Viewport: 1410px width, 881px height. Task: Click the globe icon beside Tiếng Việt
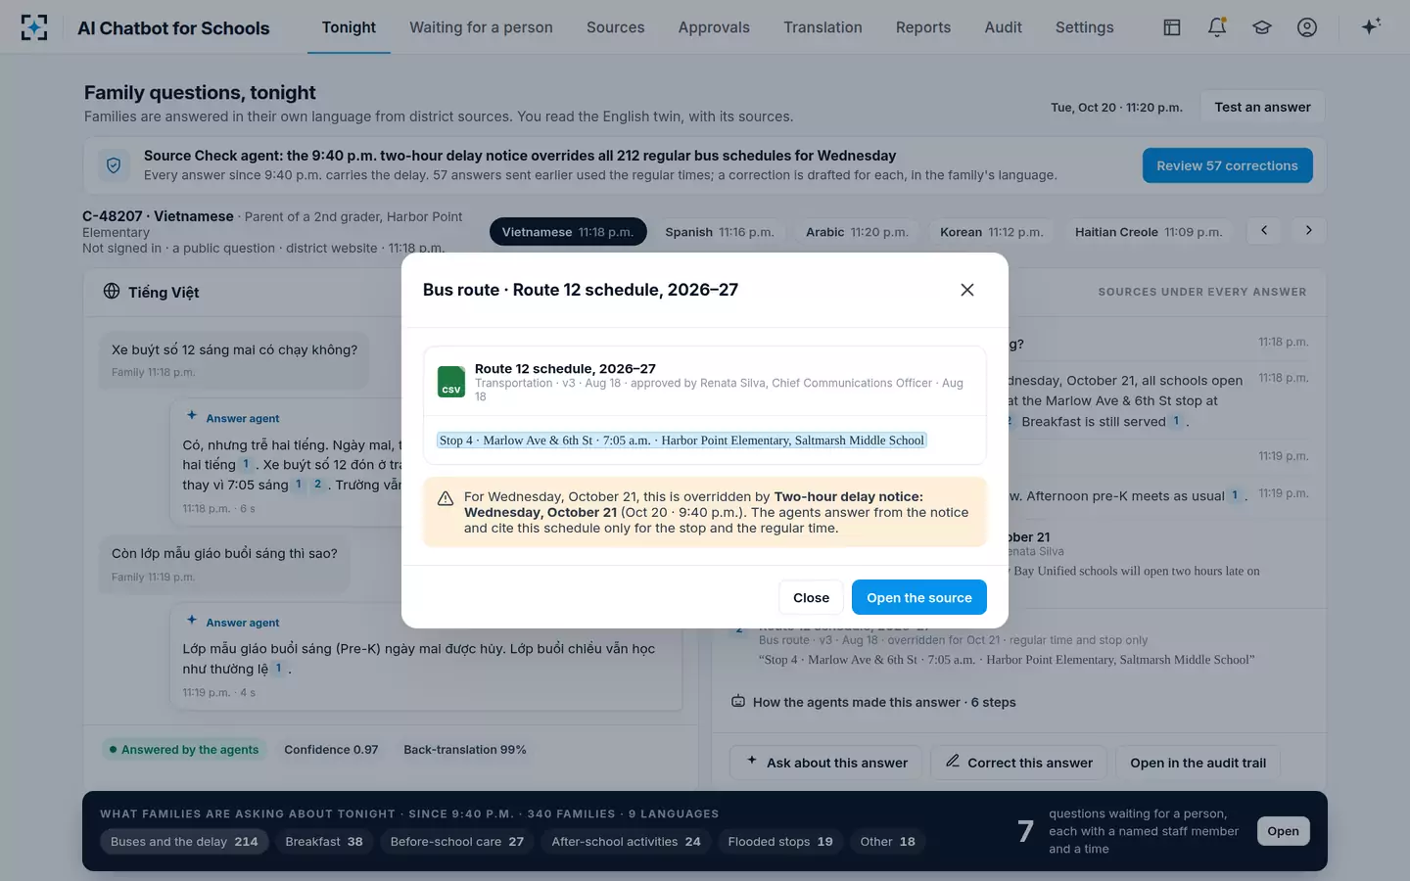click(112, 292)
